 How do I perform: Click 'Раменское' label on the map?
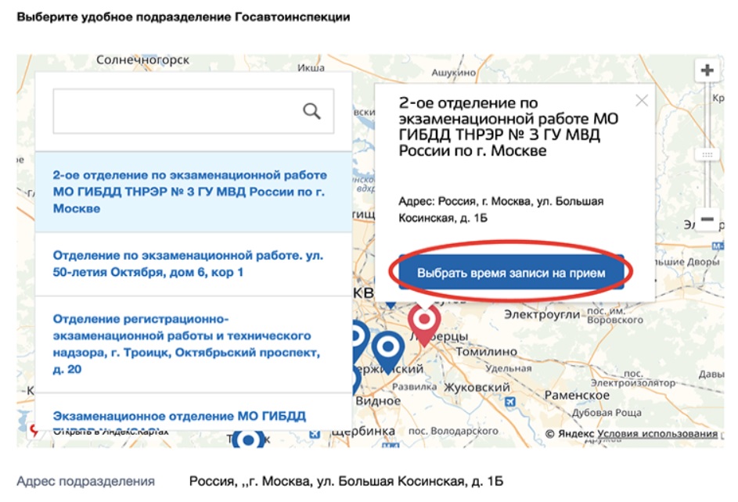[577, 396]
